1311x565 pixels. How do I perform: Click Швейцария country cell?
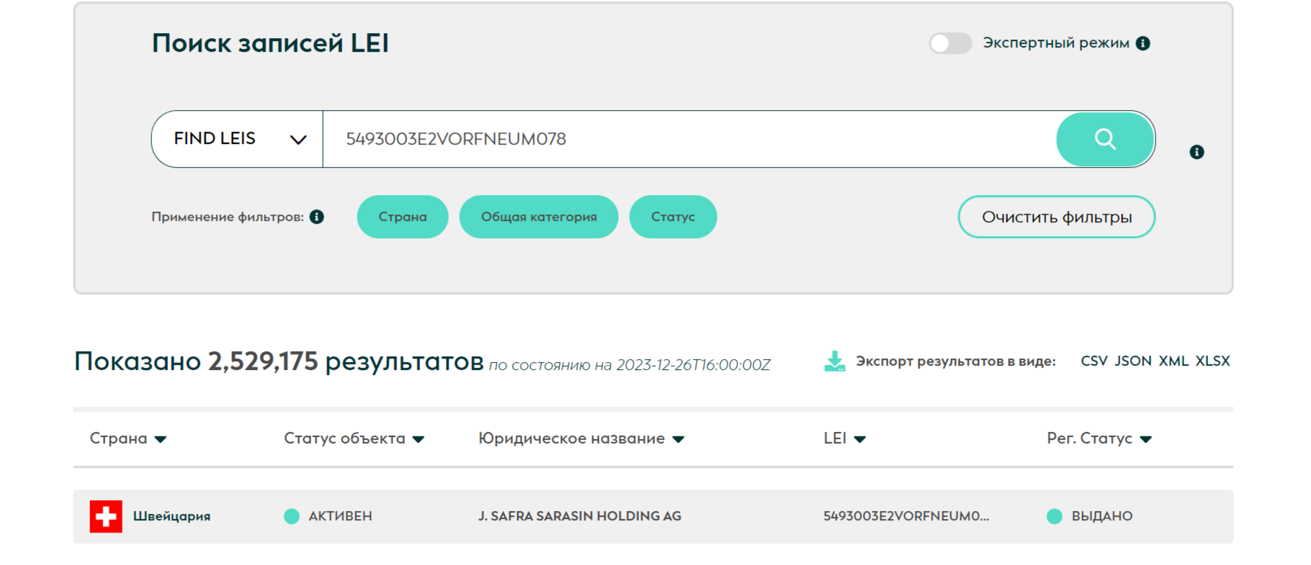[171, 516]
